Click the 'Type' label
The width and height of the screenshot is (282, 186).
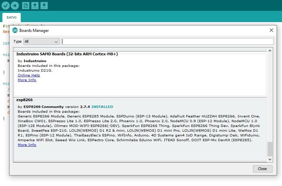17,41
